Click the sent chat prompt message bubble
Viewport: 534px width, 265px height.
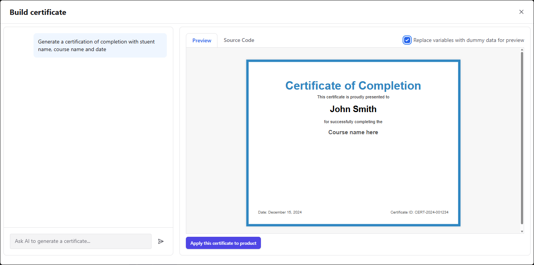point(100,45)
